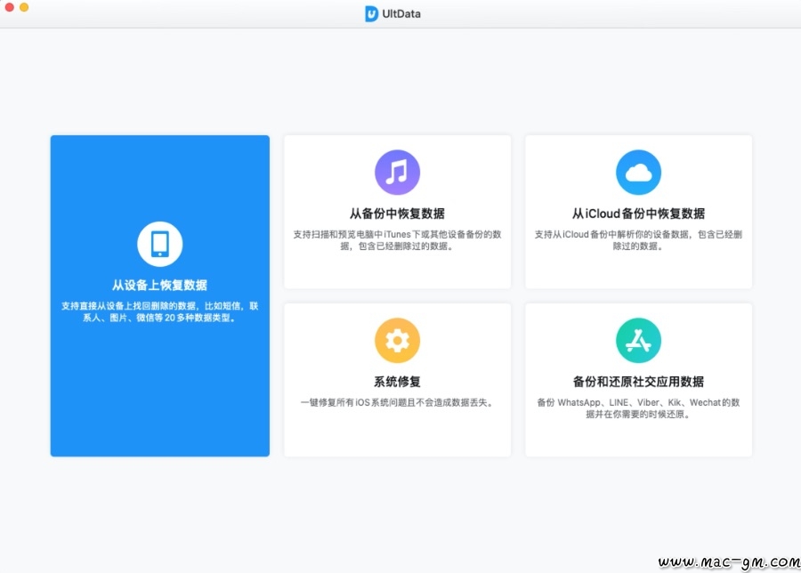The width and height of the screenshot is (801, 573).
Task: Click the UltData logo icon in title bar
Action: (371, 13)
